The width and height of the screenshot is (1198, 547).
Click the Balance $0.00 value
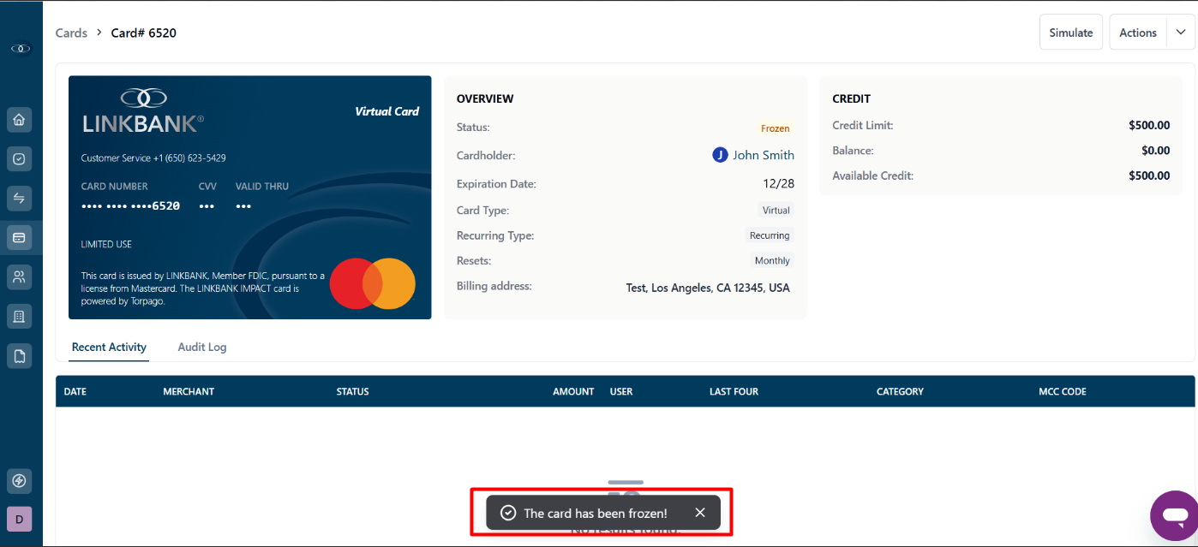coord(1156,151)
